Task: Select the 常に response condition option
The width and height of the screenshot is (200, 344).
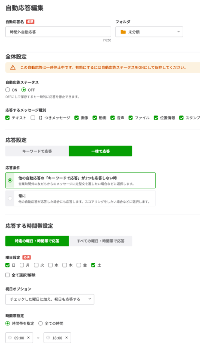Action: 80,198
